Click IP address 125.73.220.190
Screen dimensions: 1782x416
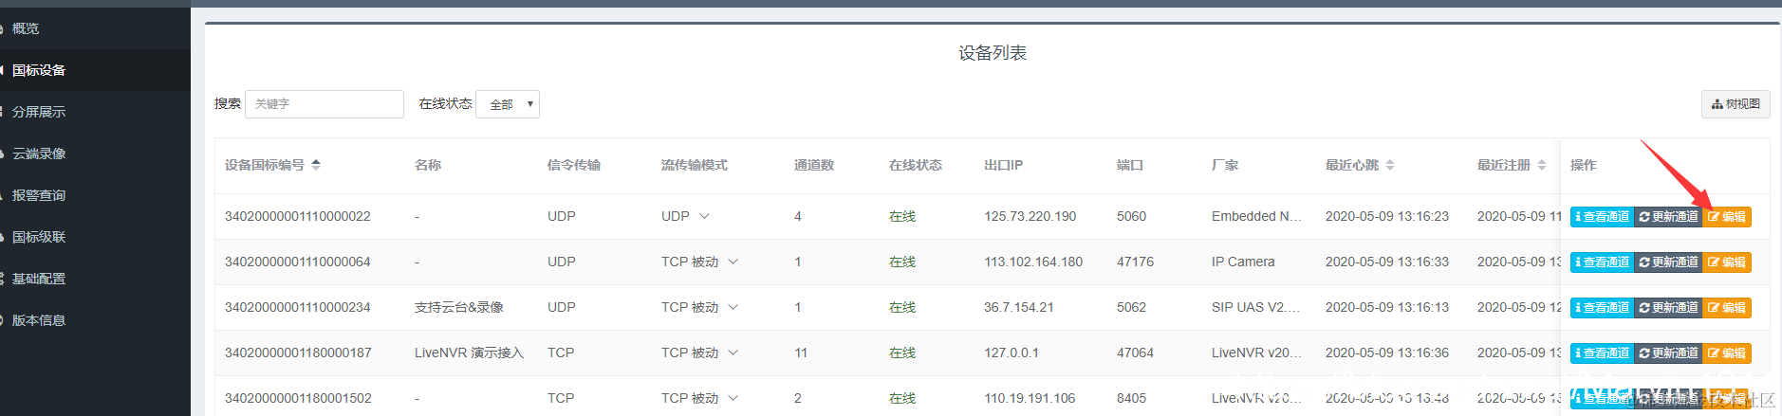point(1030,216)
